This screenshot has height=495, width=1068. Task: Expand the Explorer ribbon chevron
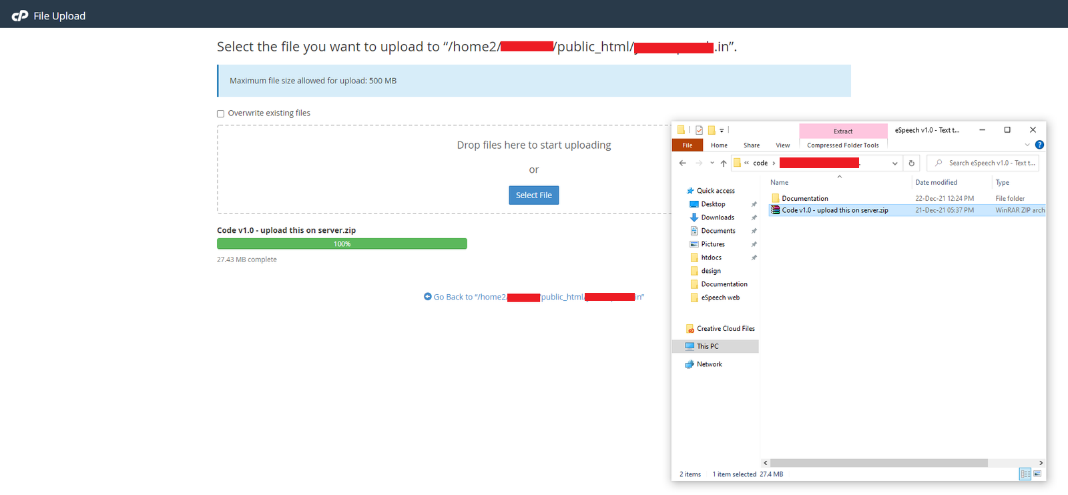coord(1027,145)
